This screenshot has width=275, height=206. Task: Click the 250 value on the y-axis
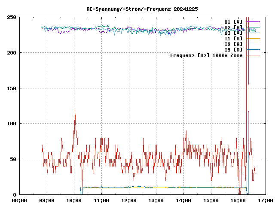12,17
